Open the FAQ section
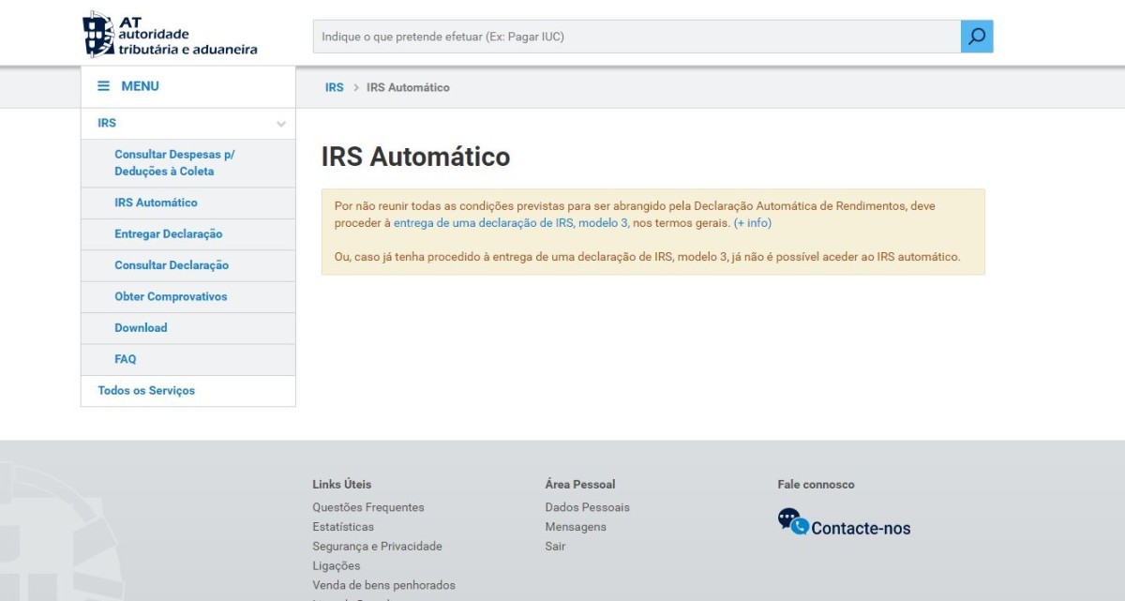This screenshot has width=1125, height=601. 125,359
